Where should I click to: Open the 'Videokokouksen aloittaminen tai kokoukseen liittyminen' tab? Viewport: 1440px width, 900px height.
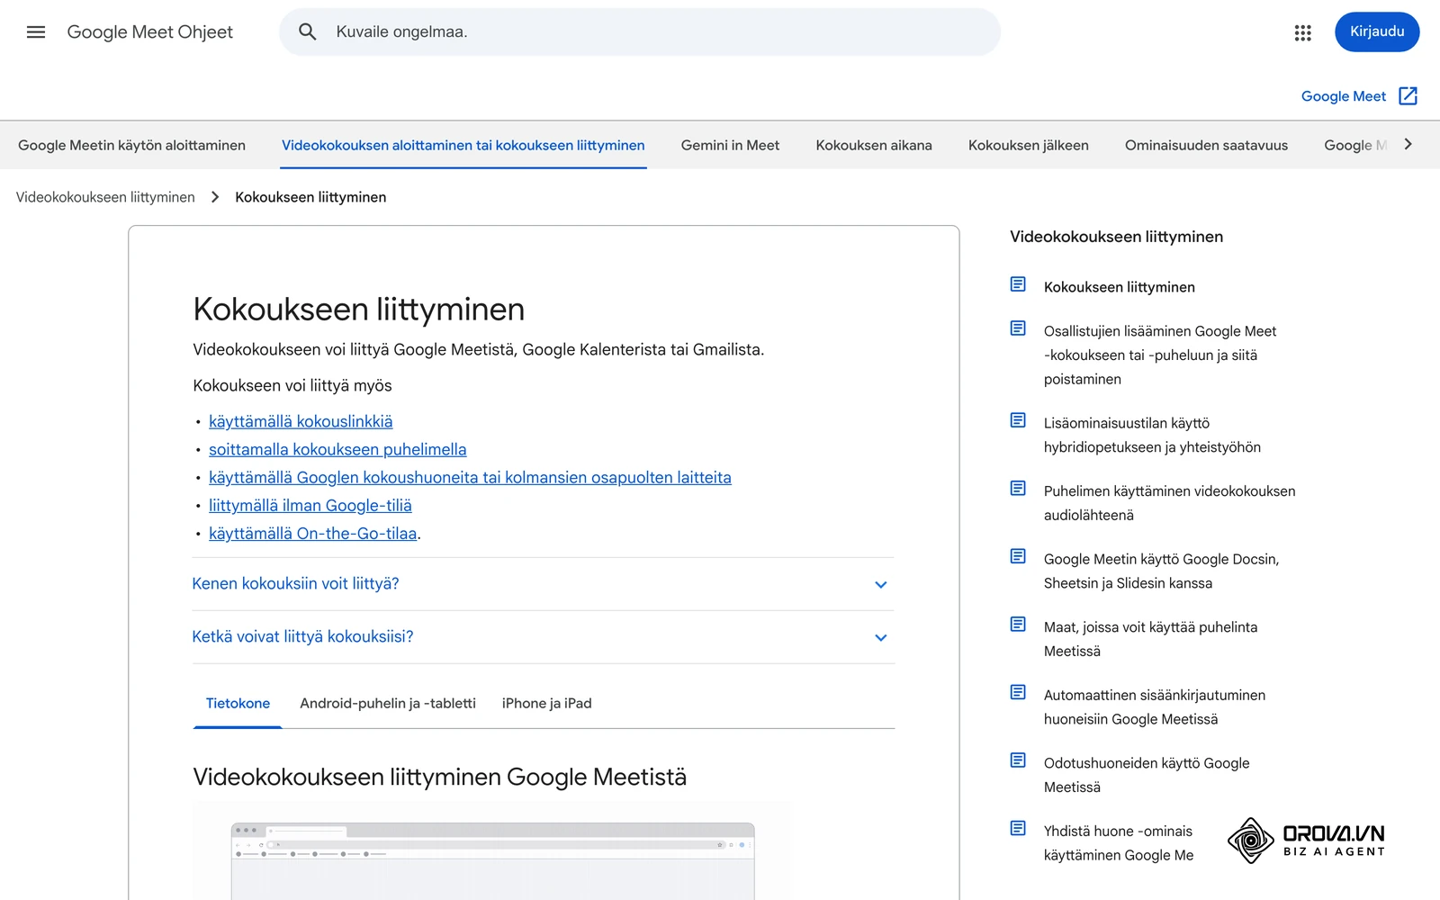(x=463, y=146)
